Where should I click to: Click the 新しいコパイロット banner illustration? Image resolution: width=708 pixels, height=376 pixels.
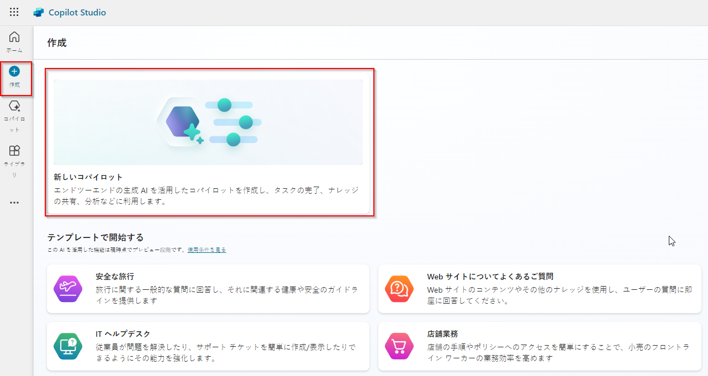(209, 121)
